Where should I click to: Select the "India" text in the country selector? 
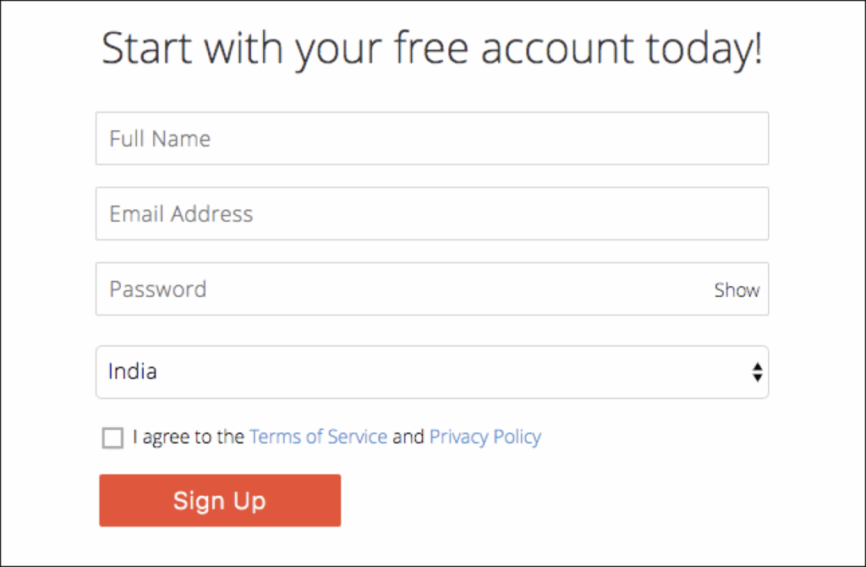pos(132,372)
